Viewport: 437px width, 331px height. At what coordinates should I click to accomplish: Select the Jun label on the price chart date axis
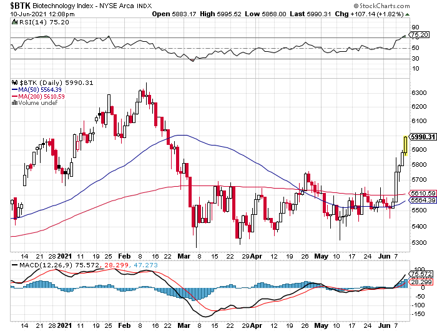pos(378,256)
